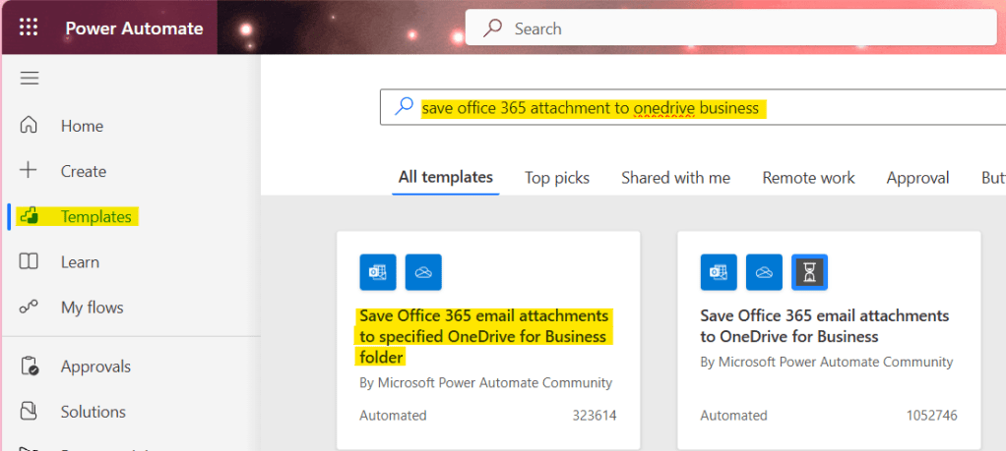Go to My flows
Screen dimensions: 1006x451
tap(92, 308)
